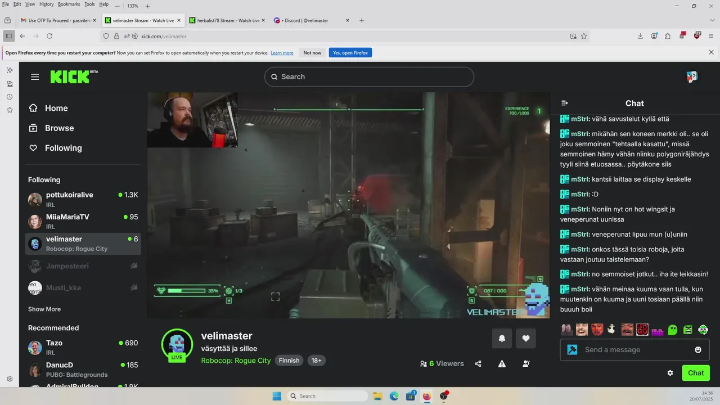Reload the page in Firefox
Image resolution: width=720 pixels, height=405 pixels.
(49, 36)
